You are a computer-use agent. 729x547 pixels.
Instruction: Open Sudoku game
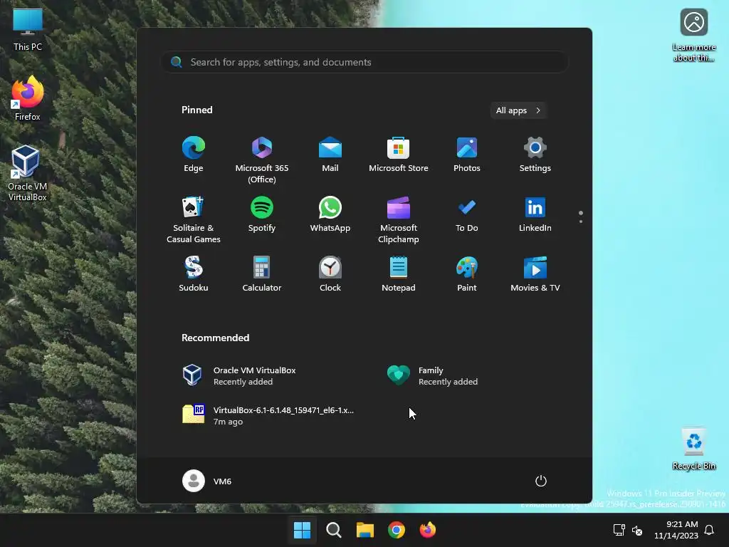point(194,274)
